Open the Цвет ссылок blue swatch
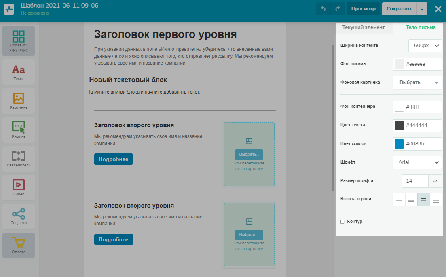The width and height of the screenshot is (446, 277). click(x=399, y=144)
